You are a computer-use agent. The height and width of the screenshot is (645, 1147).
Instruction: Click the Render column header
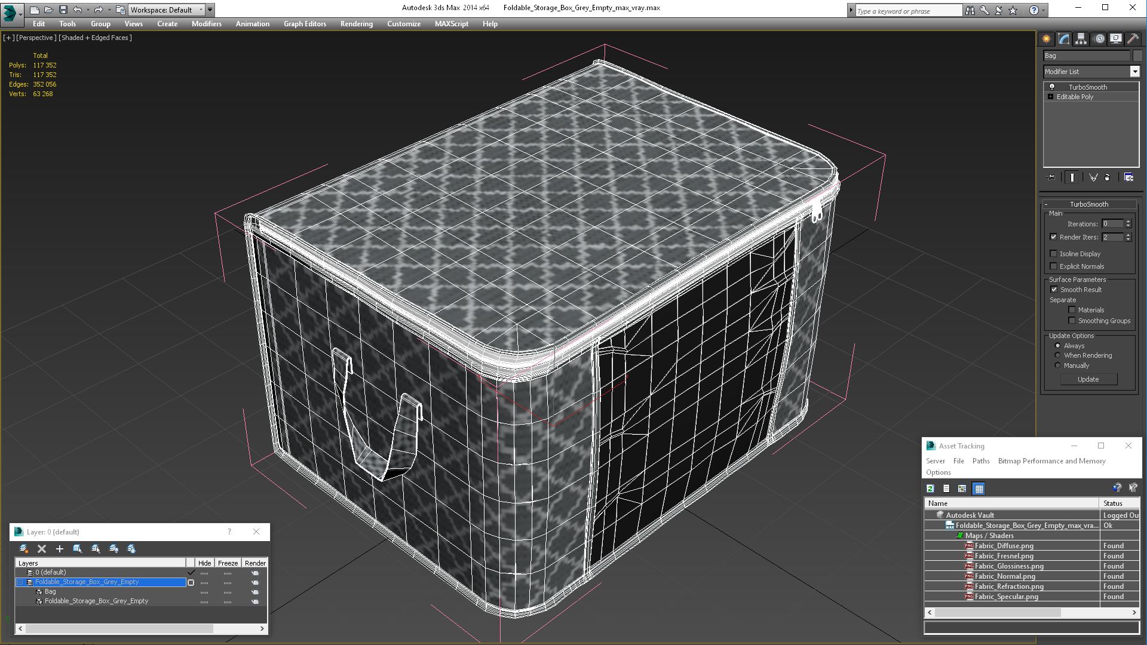pyautogui.click(x=255, y=563)
